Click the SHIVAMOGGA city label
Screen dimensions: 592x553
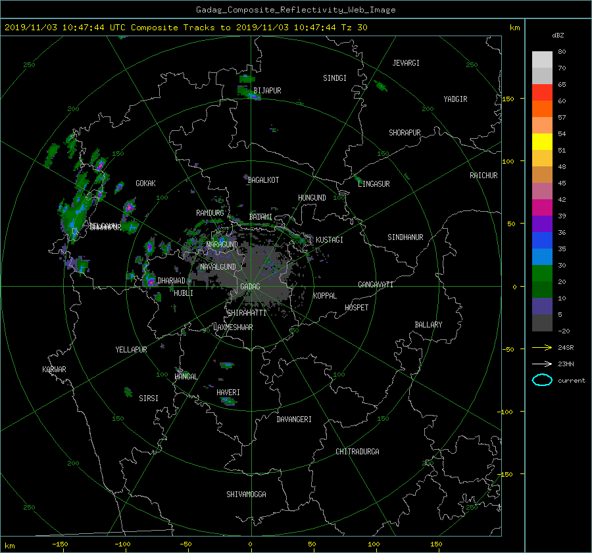[x=246, y=494]
